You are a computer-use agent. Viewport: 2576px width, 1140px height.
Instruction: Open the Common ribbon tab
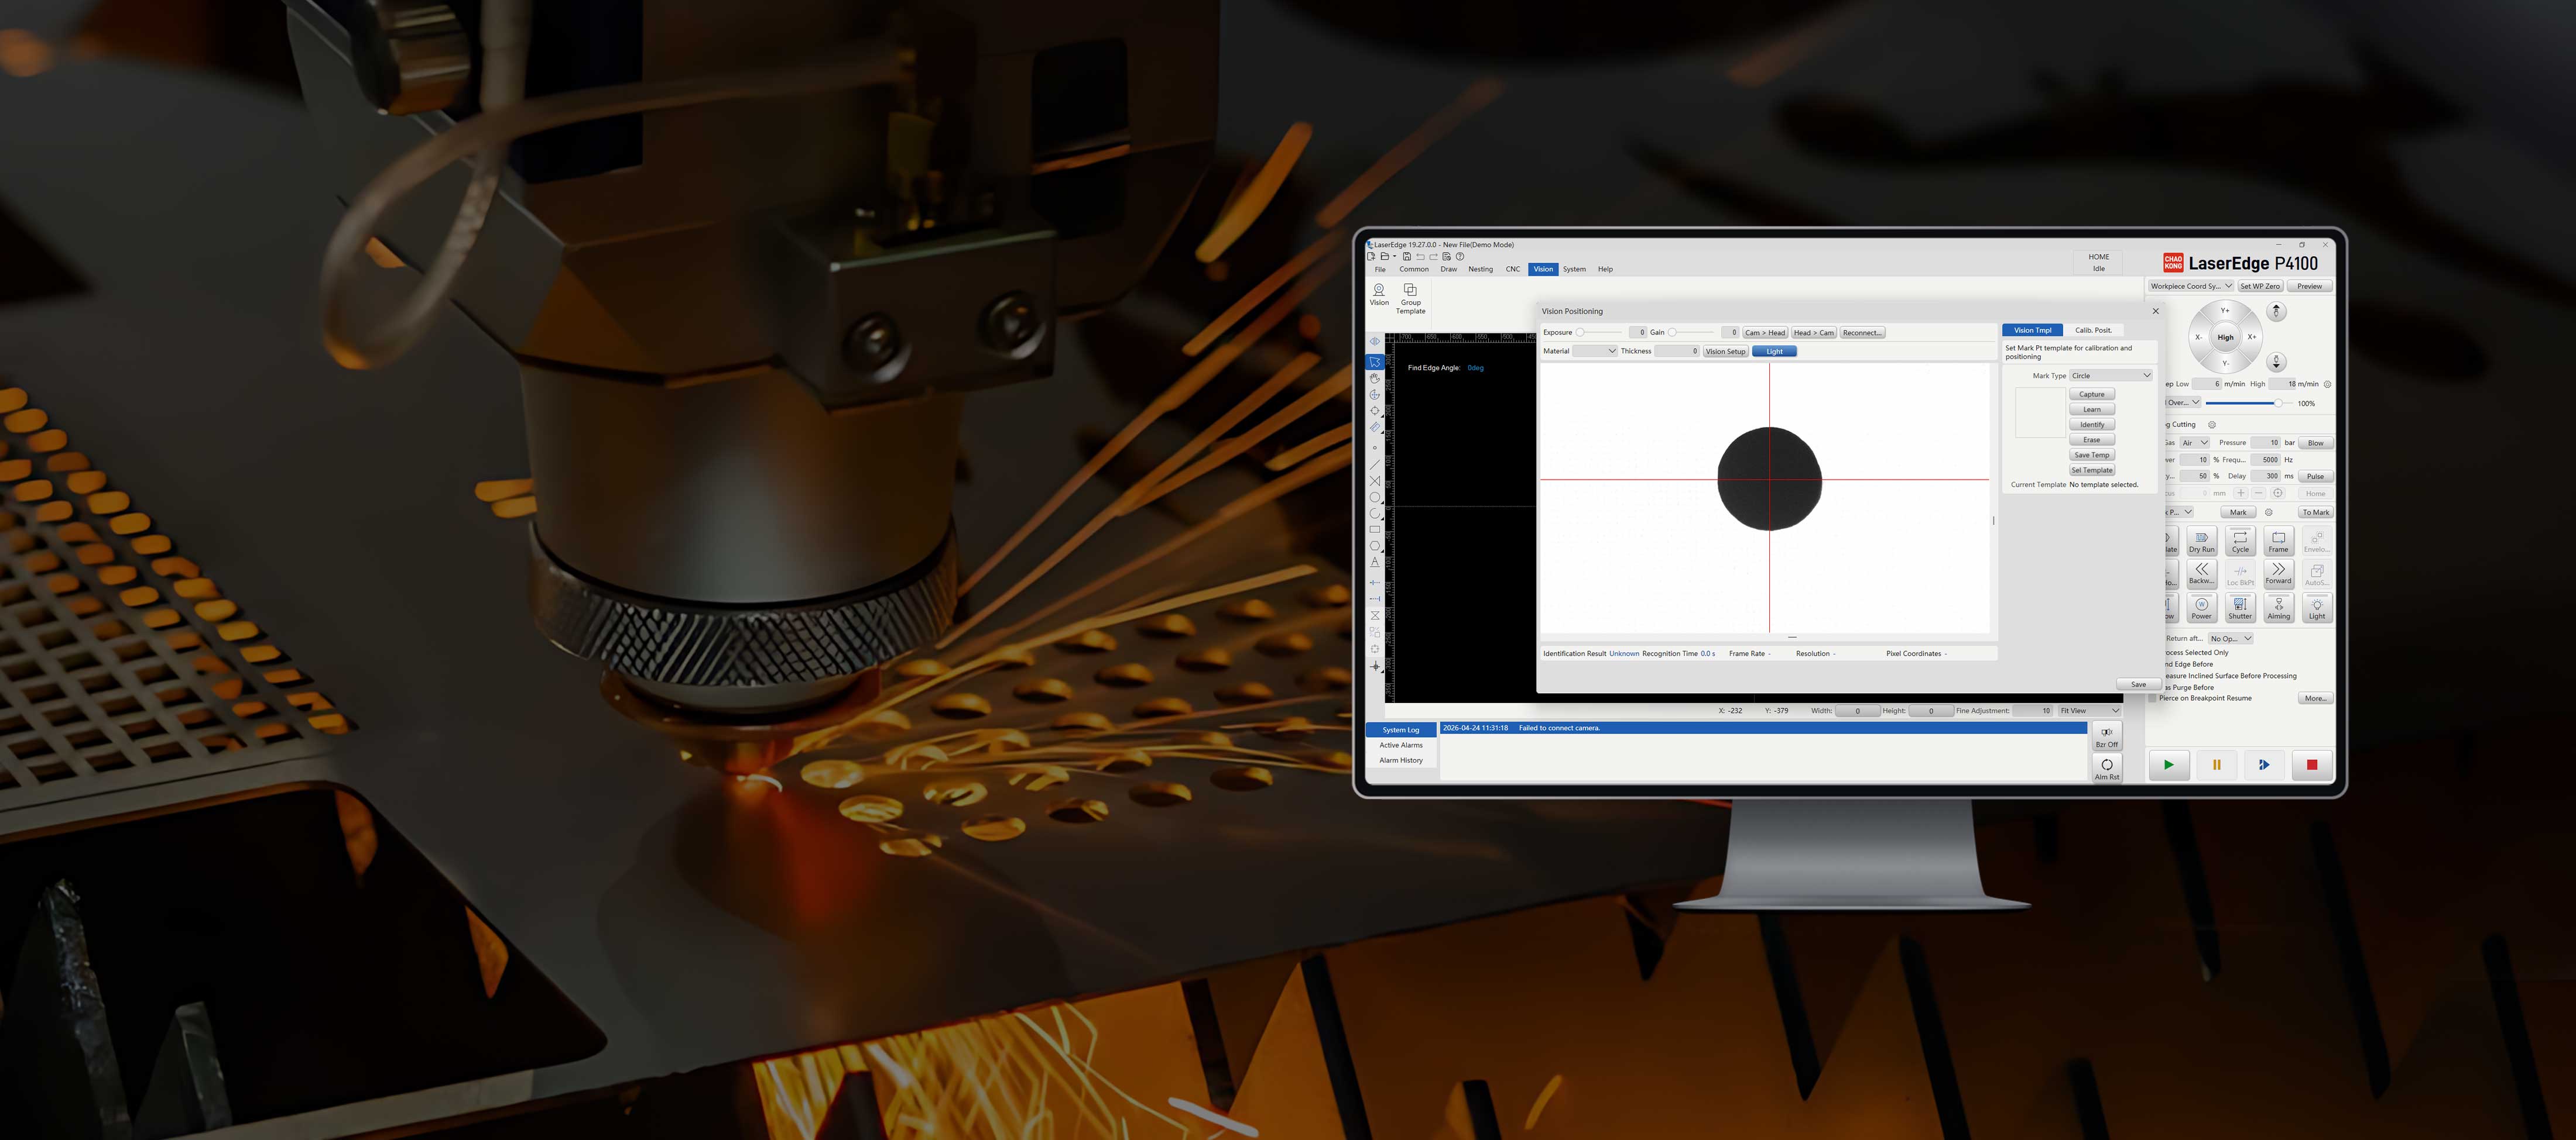(1413, 270)
